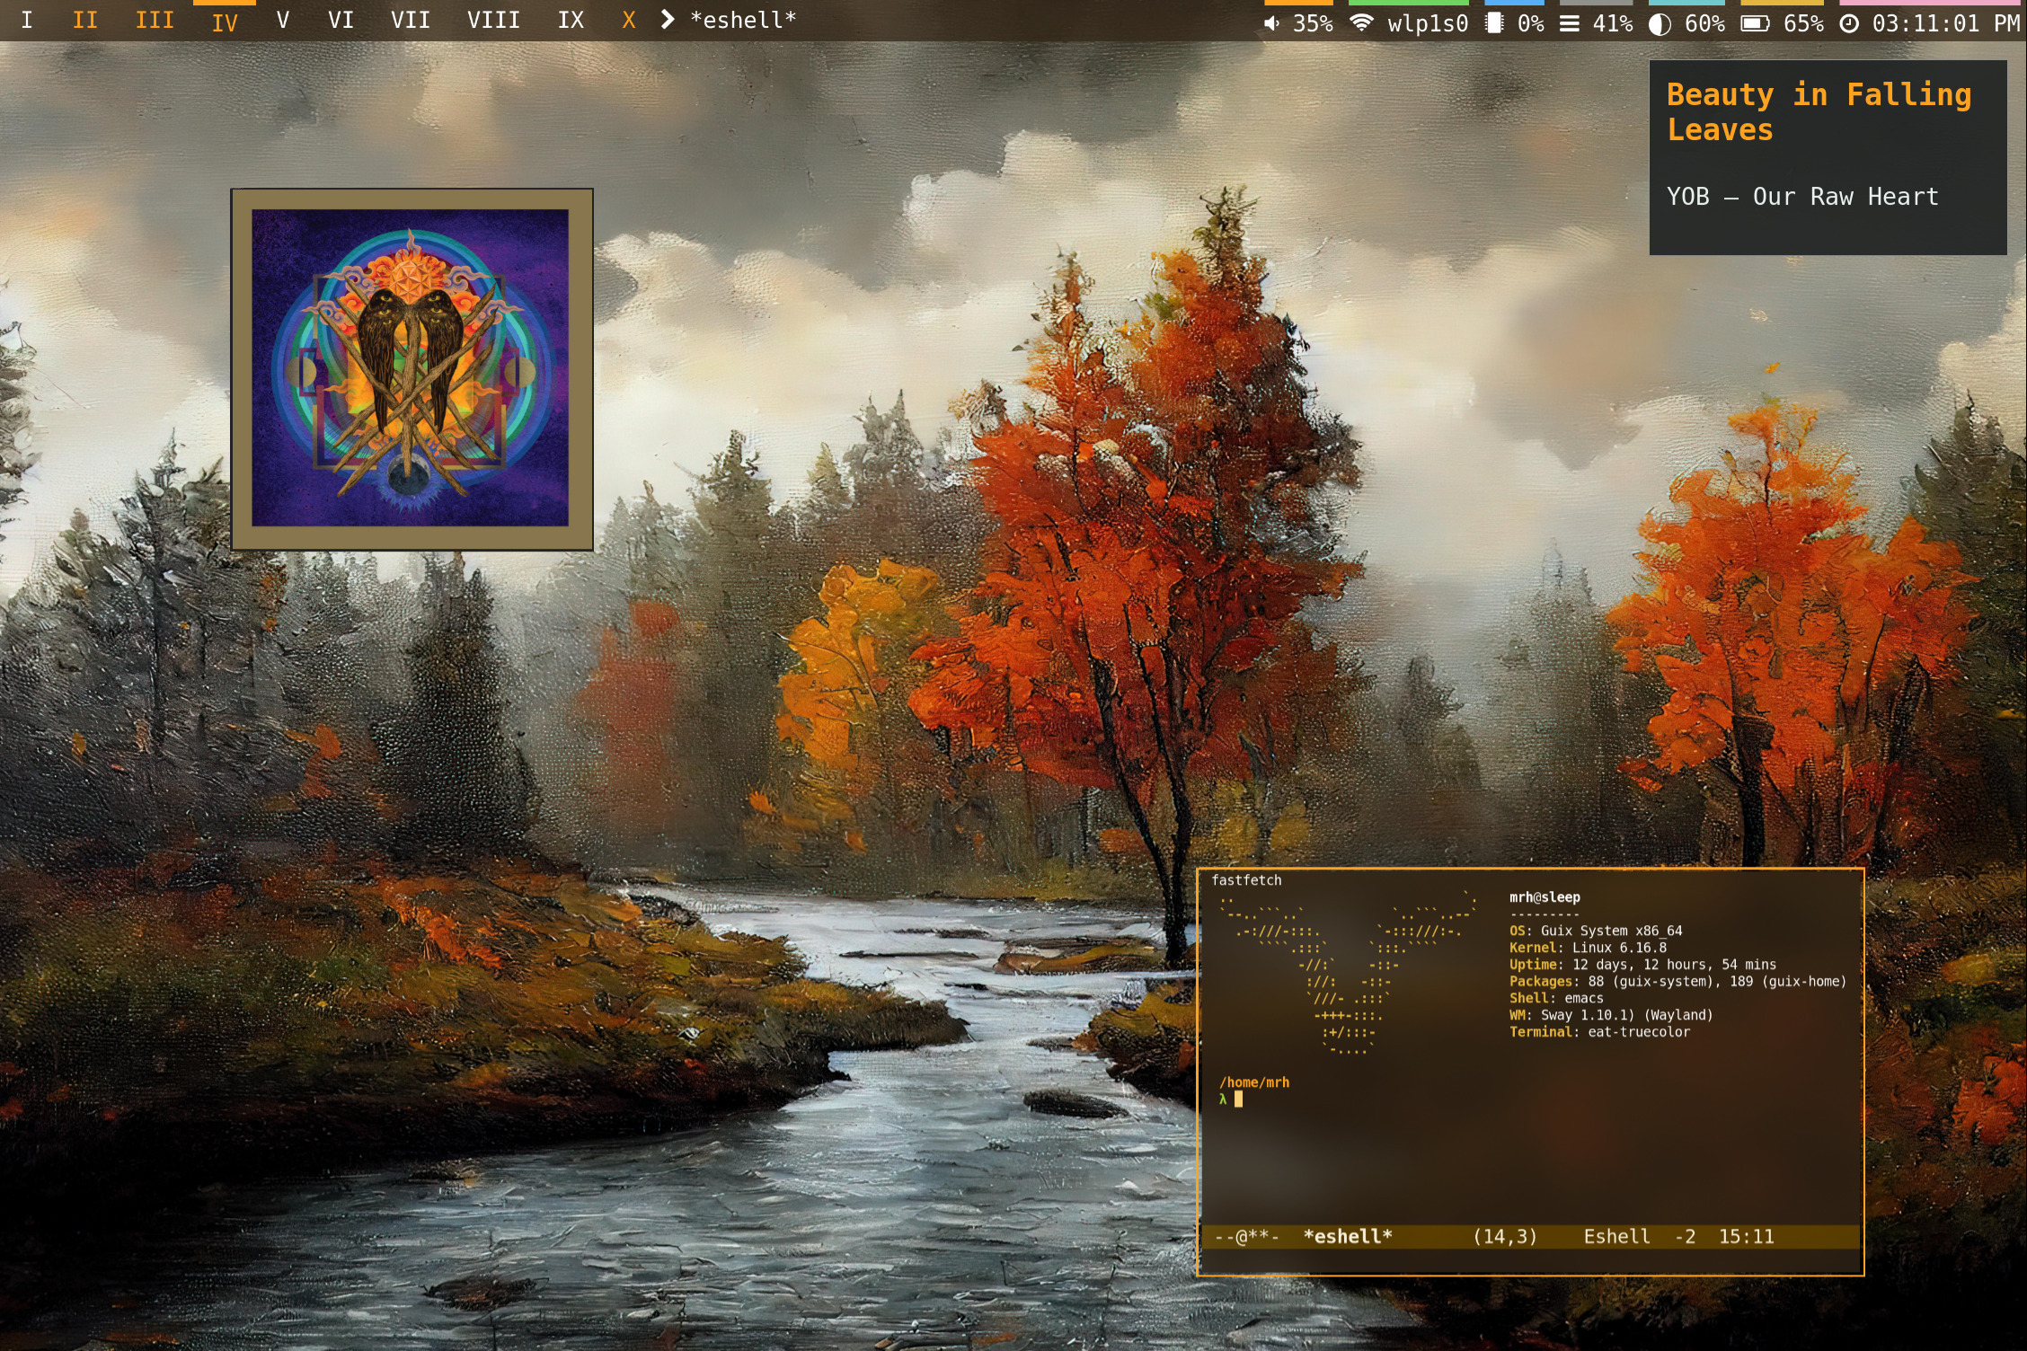The height and width of the screenshot is (1351, 2027).
Task: Click the memory usage bars icon
Action: pyautogui.click(x=1569, y=23)
